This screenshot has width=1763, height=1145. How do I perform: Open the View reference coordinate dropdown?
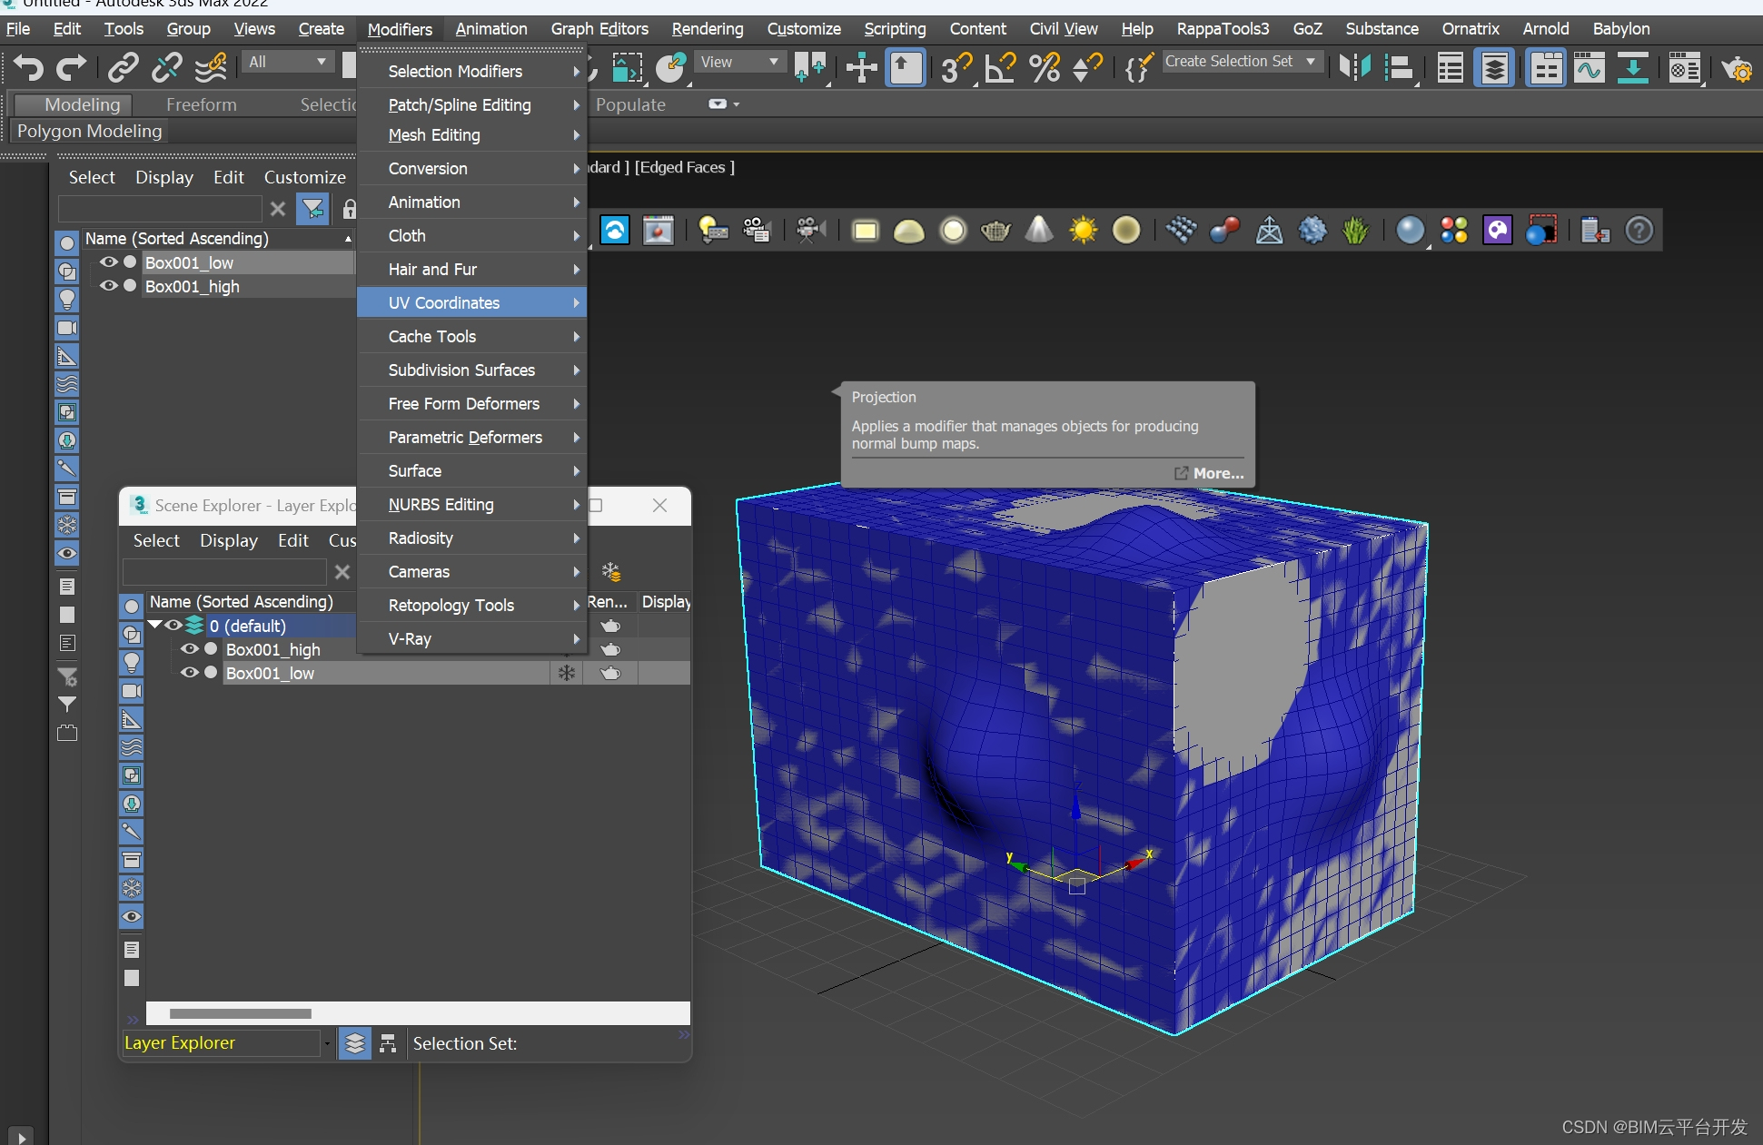click(740, 62)
